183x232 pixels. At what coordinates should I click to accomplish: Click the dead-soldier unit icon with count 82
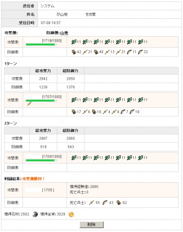[x=118, y=203]
